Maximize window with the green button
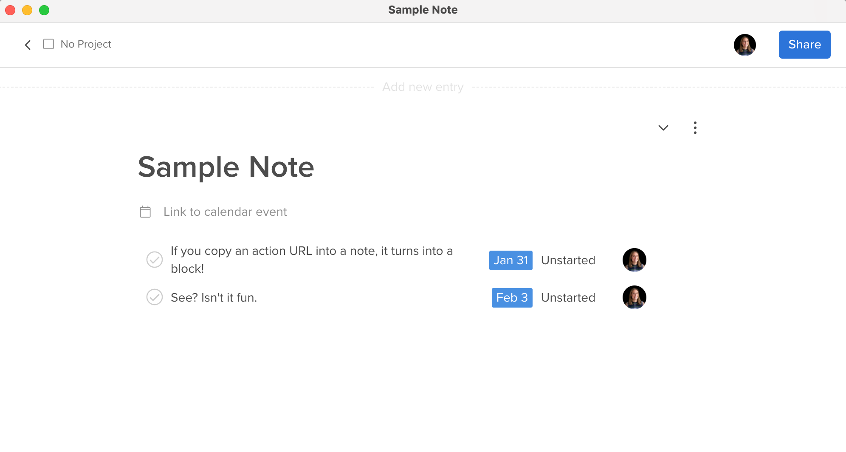Image resolution: width=846 pixels, height=452 pixels. pos(44,10)
